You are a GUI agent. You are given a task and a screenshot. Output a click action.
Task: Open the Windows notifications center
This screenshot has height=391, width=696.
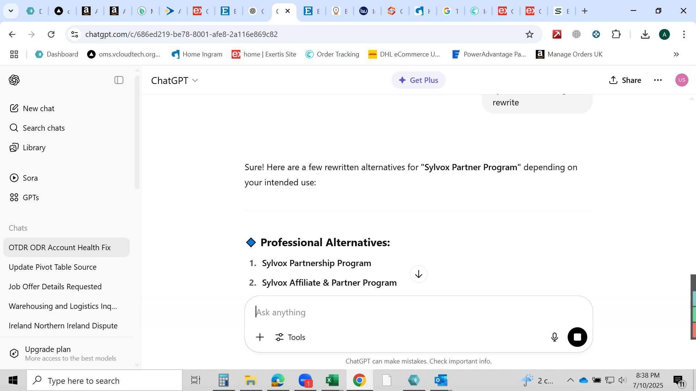click(x=679, y=381)
